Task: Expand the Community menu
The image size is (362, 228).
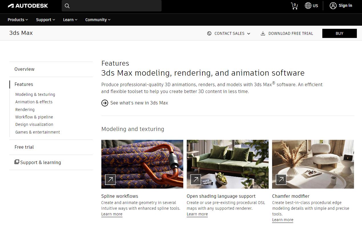Action: point(98,20)
